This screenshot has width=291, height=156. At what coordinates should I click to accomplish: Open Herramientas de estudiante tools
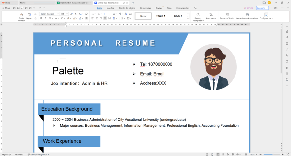tap(247, 15)
